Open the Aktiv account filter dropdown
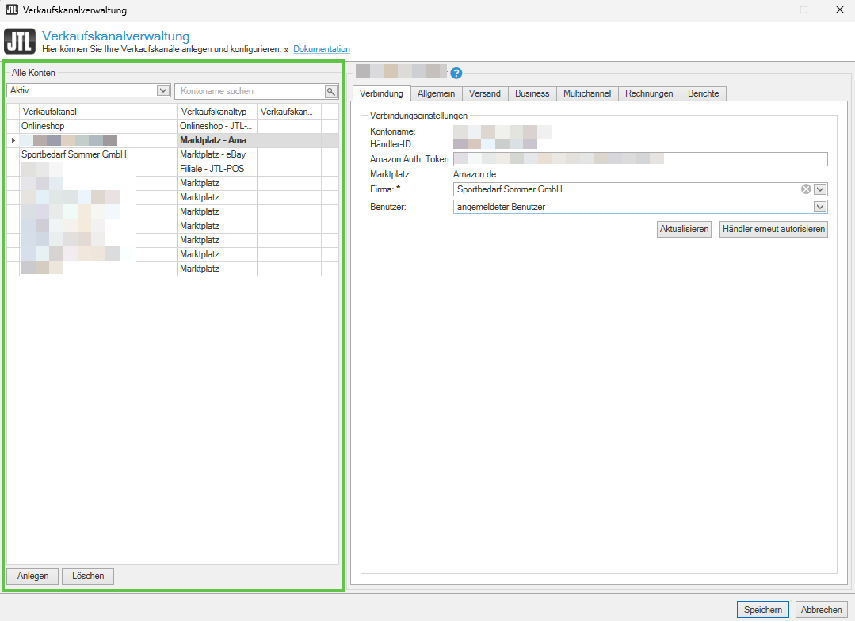 pos(163,90)
